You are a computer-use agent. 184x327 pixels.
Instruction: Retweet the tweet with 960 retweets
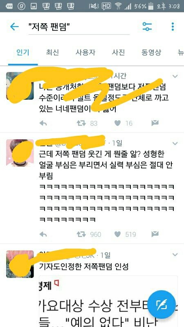(x=81, y=234)
